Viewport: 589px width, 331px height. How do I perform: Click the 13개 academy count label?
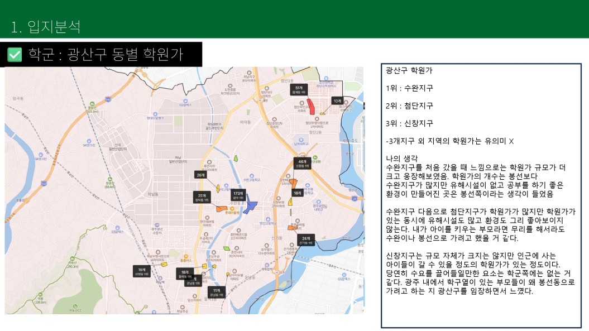click(x=337, y=101)
